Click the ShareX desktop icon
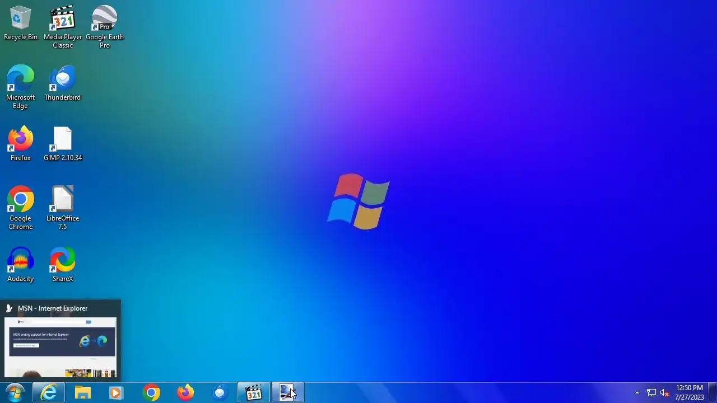The width and height of the screenshot is (717, 403). click(x=63, y=265)
